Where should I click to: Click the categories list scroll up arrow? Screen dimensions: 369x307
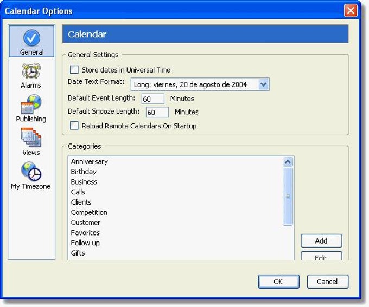pyautogui.click(x=288, y=162)
